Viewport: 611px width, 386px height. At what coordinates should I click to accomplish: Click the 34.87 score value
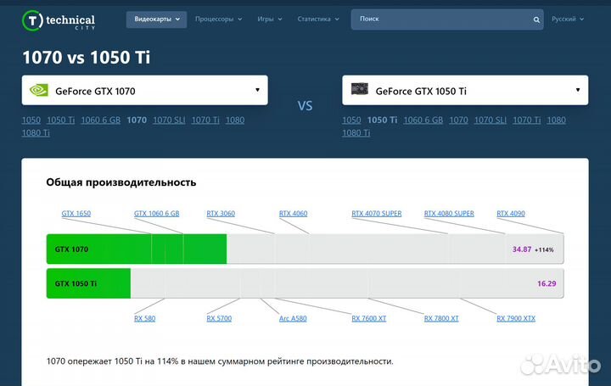click(522, 249)
